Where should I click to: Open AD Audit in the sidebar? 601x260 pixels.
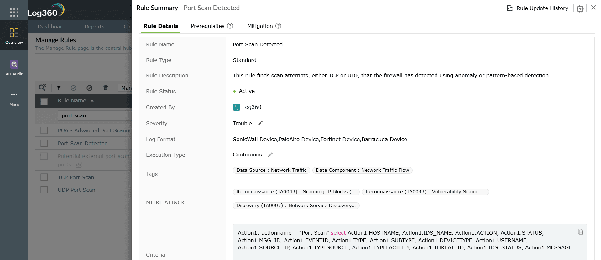[x=14, y=68]
